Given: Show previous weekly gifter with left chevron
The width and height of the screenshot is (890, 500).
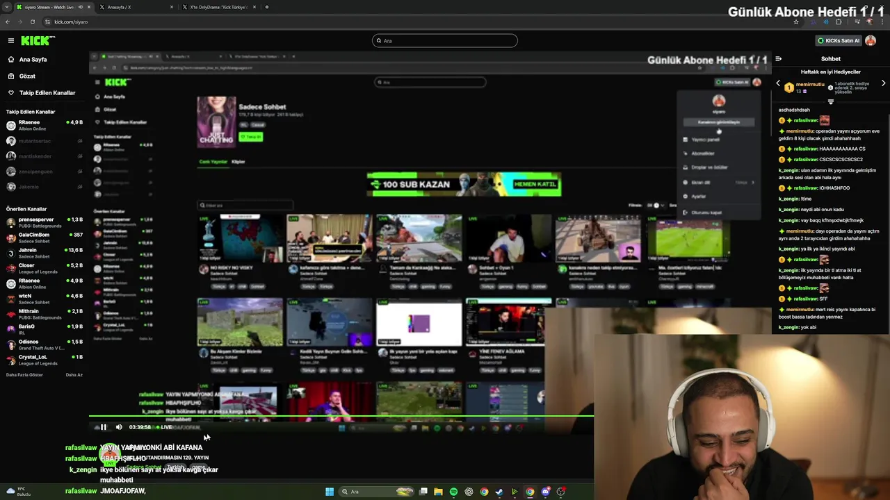Looking at the screenshot, I should 778,83.
